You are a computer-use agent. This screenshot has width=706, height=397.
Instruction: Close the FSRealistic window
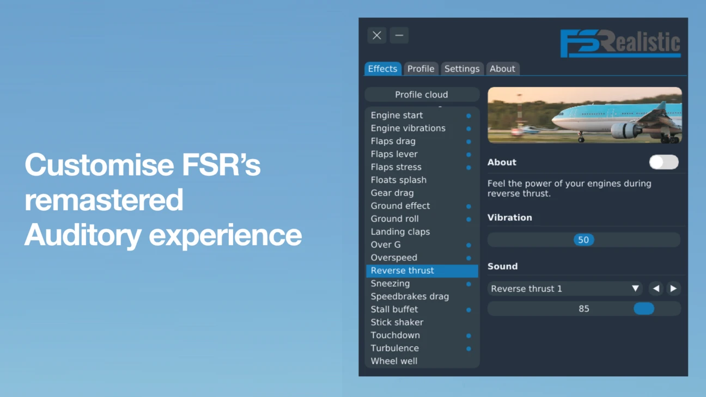coord(376,35)
